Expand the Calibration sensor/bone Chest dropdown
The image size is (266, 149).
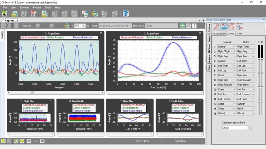pyautogui.click(x=236, y=127)
